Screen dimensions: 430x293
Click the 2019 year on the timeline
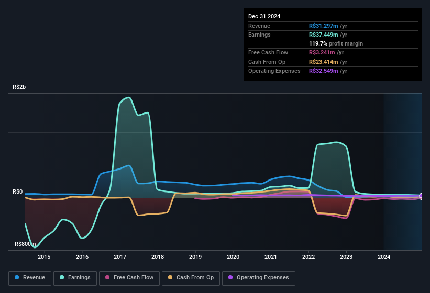tap(195, 257)
